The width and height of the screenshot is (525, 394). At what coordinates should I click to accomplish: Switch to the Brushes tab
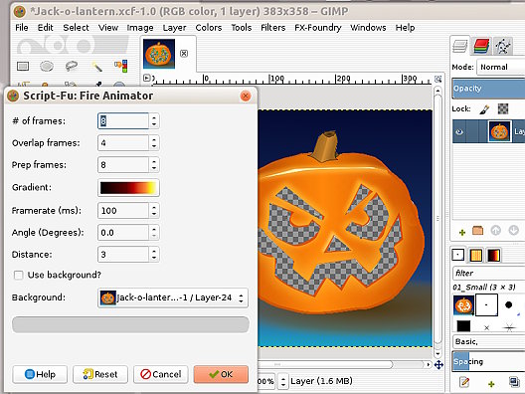(x=458, y=255)
